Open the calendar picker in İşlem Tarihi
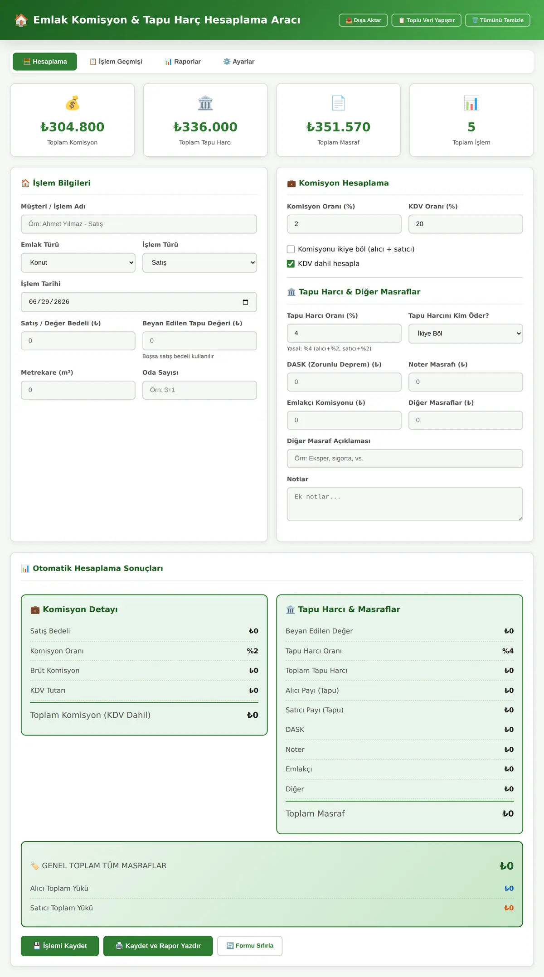The image size is (544, 977). click(245, 302)
